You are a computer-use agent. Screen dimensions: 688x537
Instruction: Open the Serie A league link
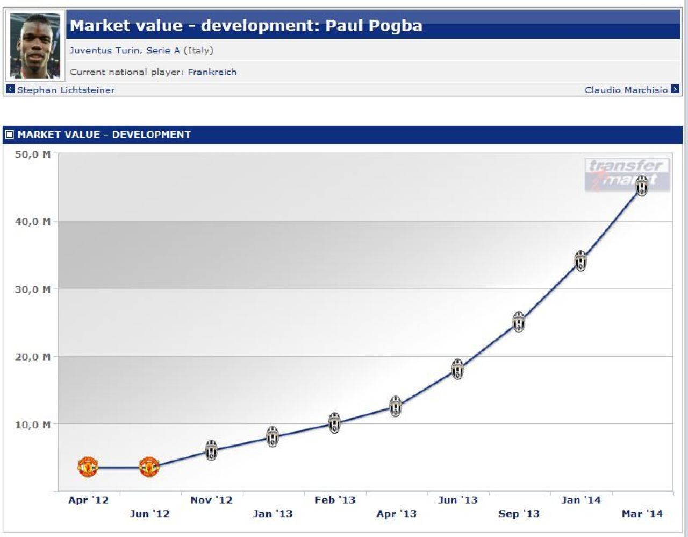pos(163,51)
